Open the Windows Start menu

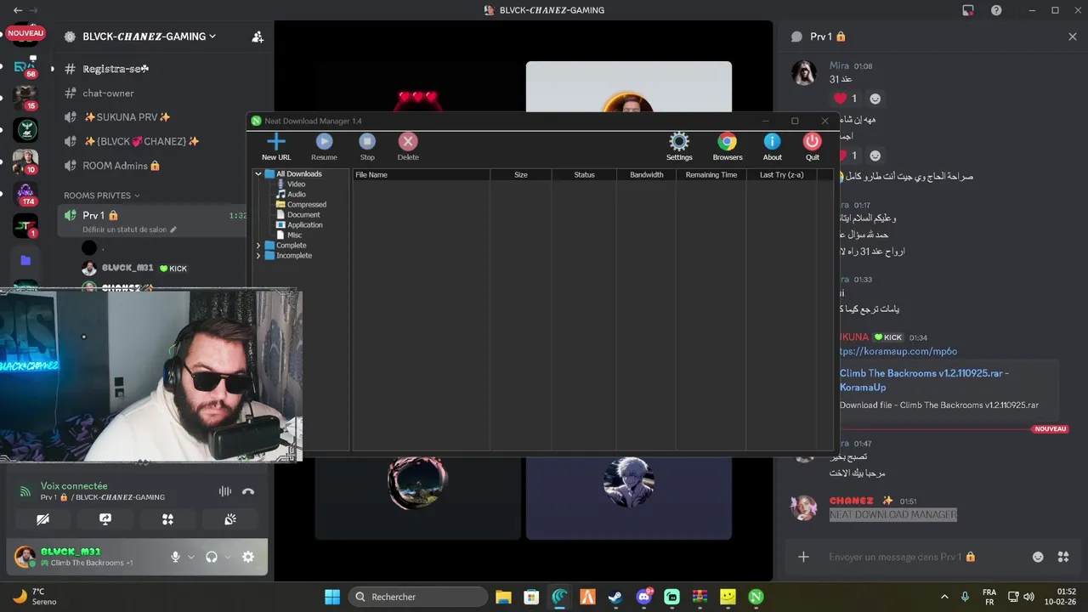332,597
